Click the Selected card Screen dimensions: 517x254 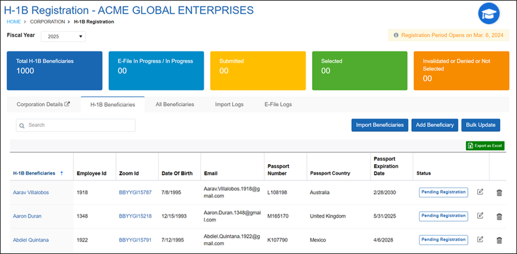click(360, 71)
